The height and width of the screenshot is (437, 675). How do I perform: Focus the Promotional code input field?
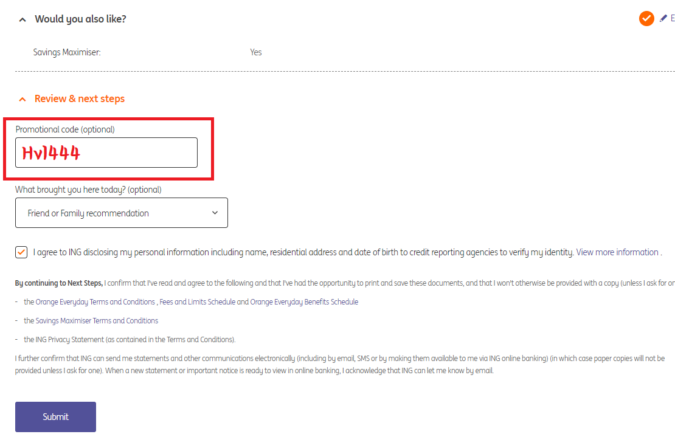(x=106, y=153)
